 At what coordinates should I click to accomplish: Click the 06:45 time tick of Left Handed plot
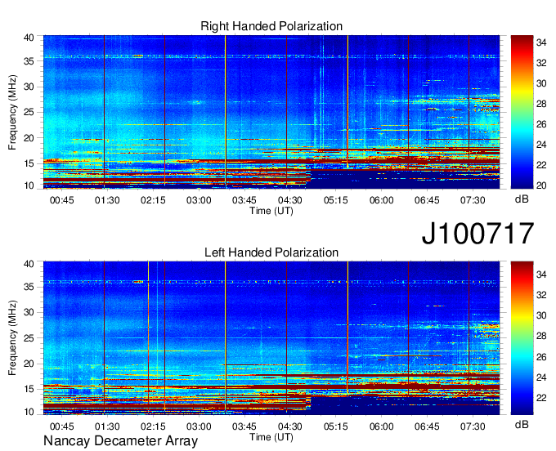point(427,426)
